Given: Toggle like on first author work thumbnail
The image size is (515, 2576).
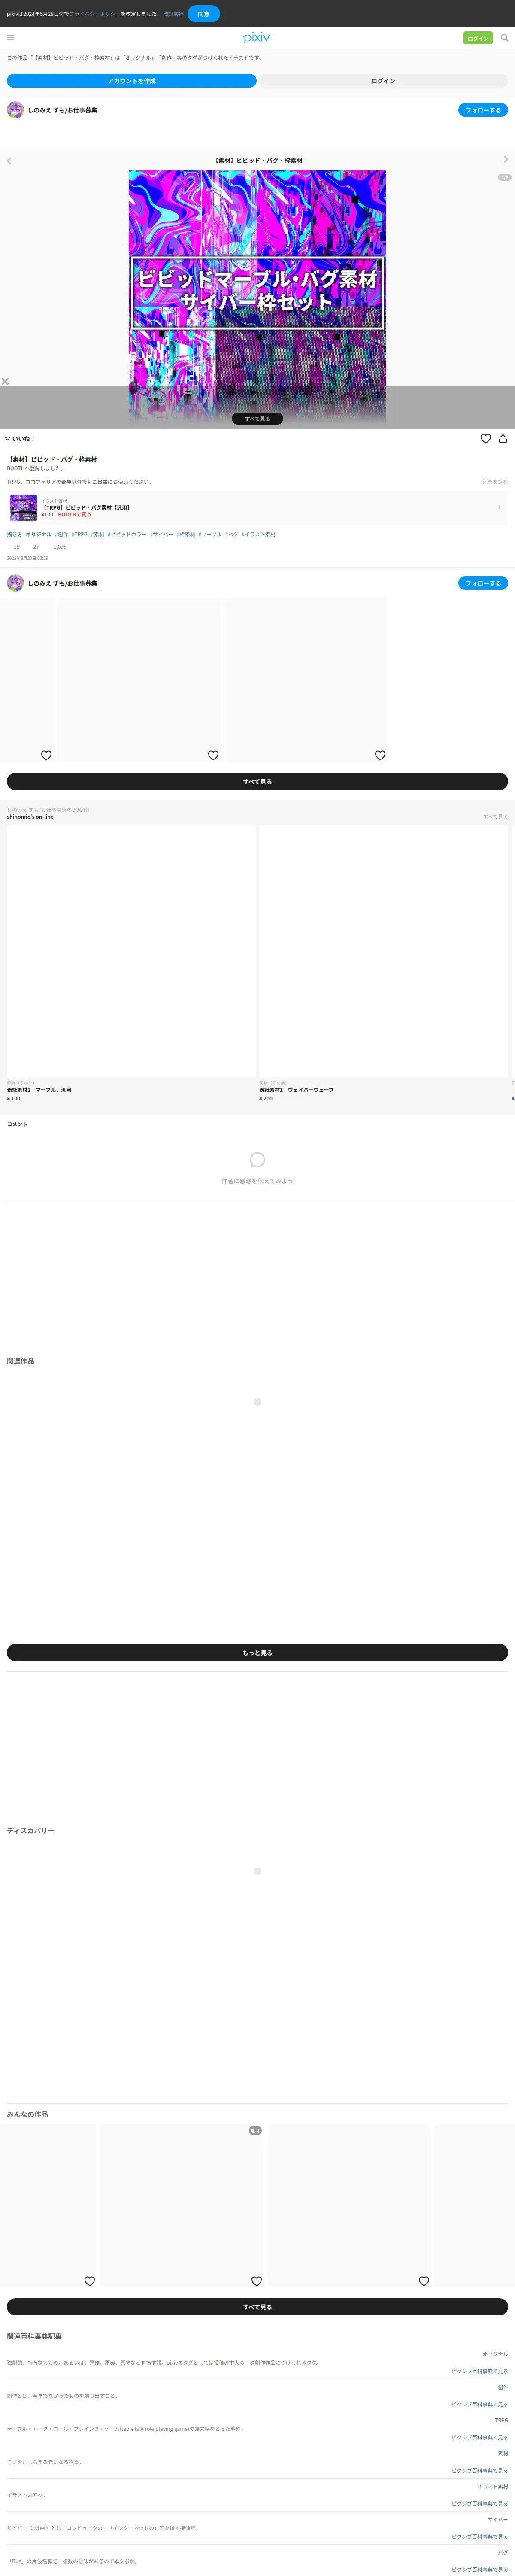Looking at the screenshot, I should (x=46, y=755).
